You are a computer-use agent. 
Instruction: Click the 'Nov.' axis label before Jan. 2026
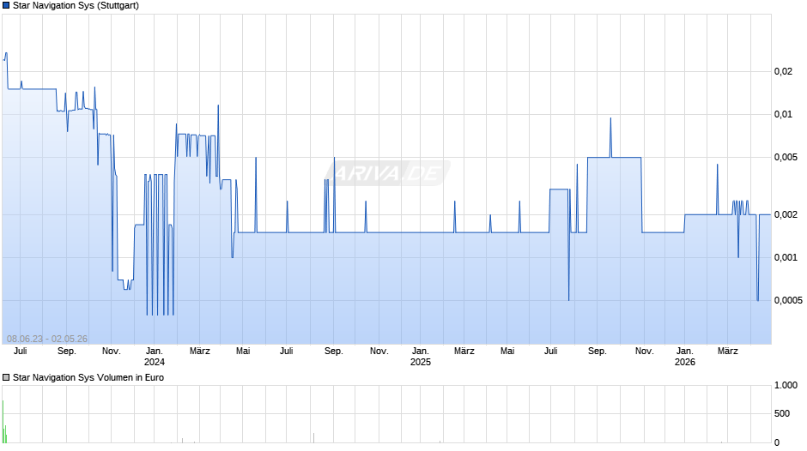[x=645, y=351]
